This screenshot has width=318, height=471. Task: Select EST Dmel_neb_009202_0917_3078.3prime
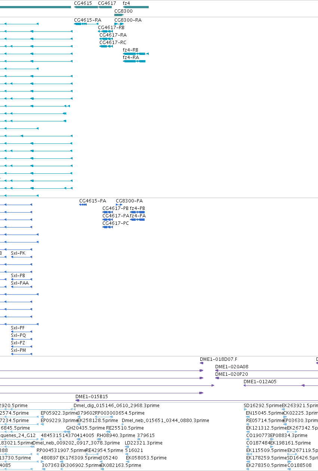click(76, 443)
